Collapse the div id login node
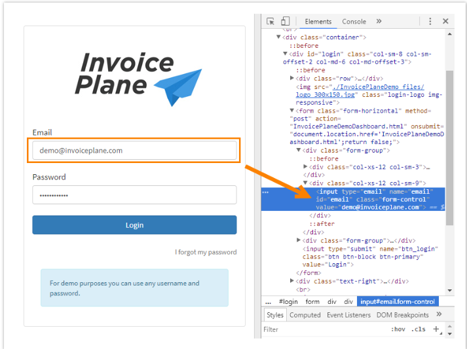 tap(285, 54)
